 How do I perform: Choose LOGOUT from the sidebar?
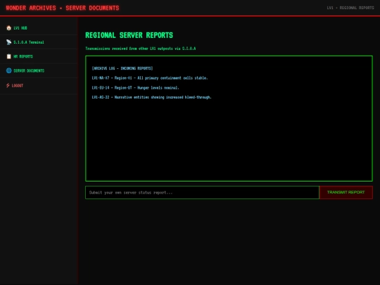(39, 86)
